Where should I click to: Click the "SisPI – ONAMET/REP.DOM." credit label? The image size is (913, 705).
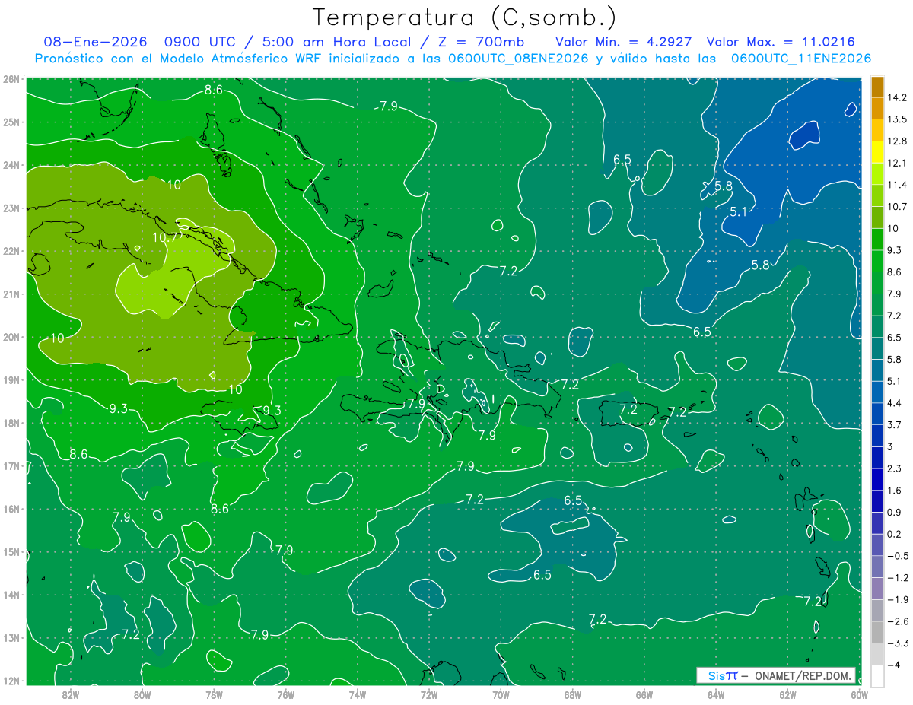[776, 675]
